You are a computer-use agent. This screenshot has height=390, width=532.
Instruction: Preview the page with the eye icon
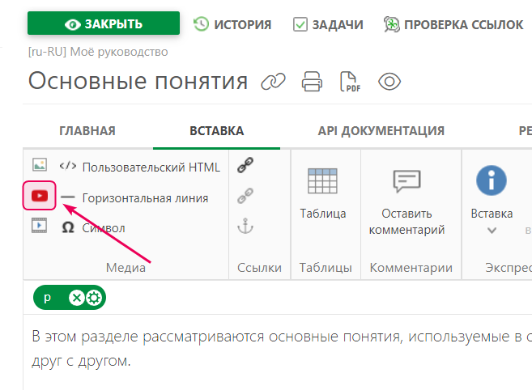[x=389, y=82]
